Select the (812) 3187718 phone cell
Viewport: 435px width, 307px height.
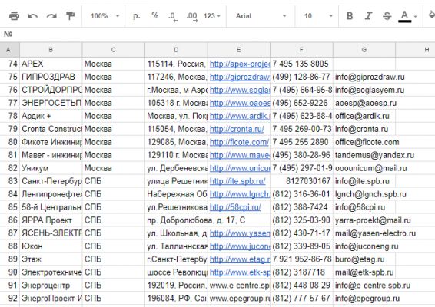pyautogui.click(x=301, y=272)
